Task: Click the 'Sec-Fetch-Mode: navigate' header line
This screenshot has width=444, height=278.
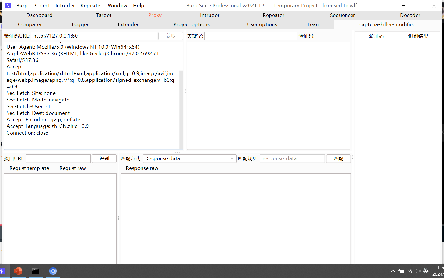Action: click(x=38, y=100)
